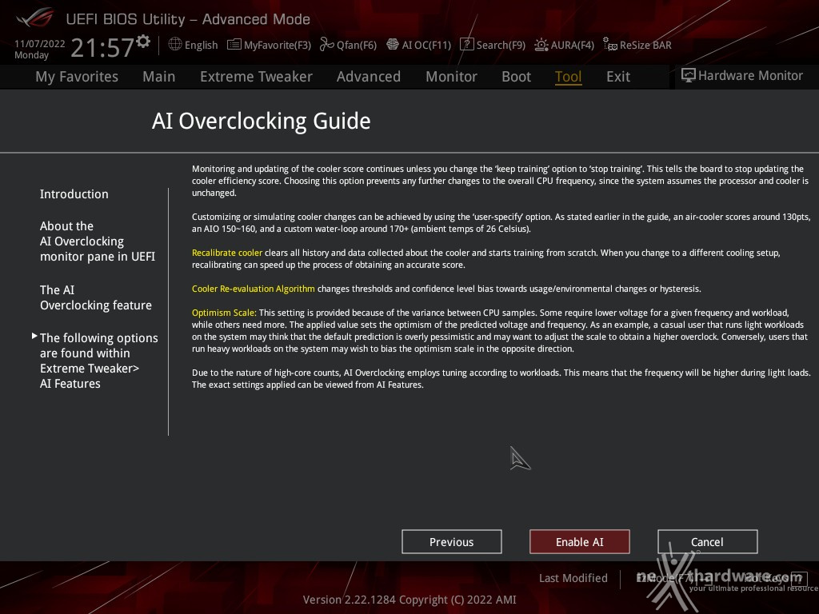
Task: Select the Introduction guide section
Action: tap(74, 193)
